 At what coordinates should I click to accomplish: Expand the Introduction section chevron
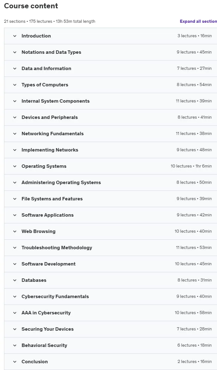click(x=15, y=36)
